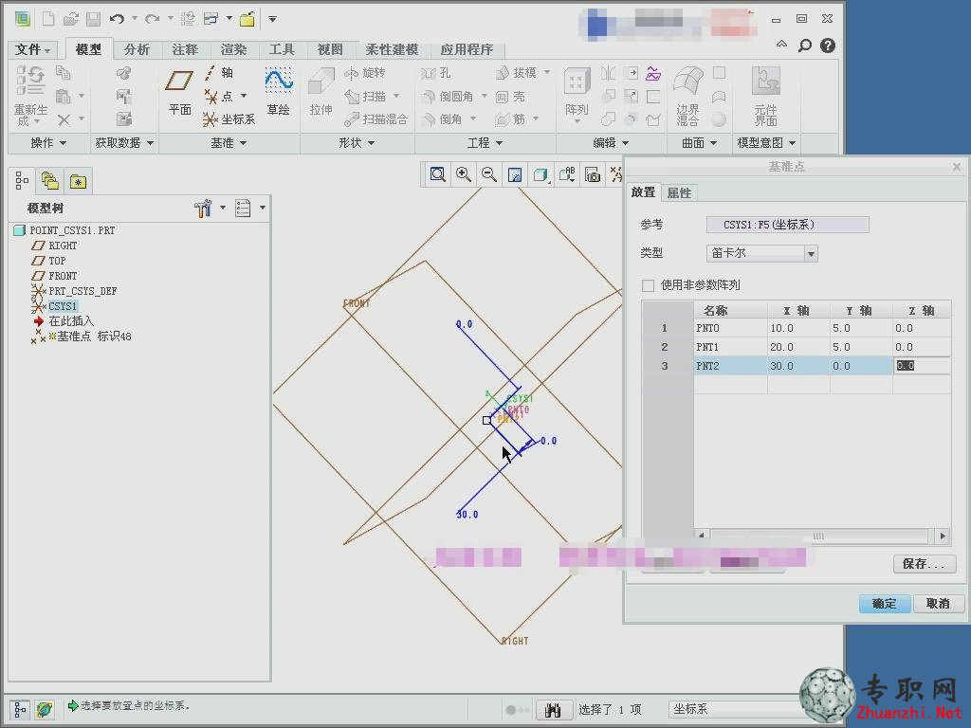Click the 保存... button
The width and height of the screenshot is (971, 728).
tap(924, 564)
